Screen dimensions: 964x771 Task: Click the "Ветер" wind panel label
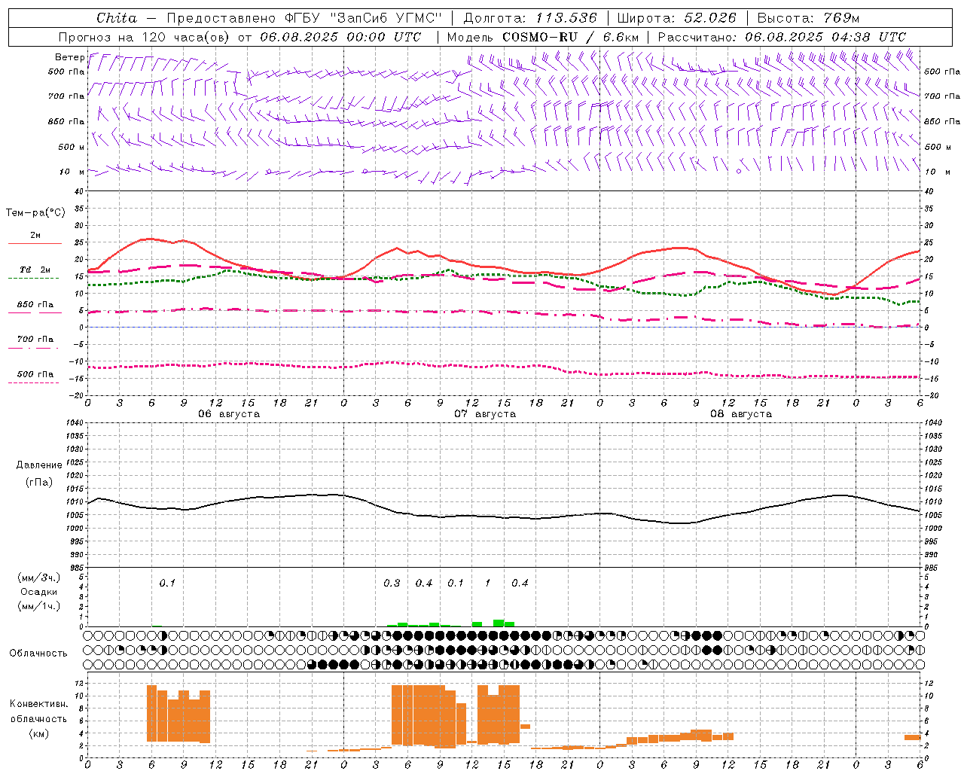coord(69,57)
